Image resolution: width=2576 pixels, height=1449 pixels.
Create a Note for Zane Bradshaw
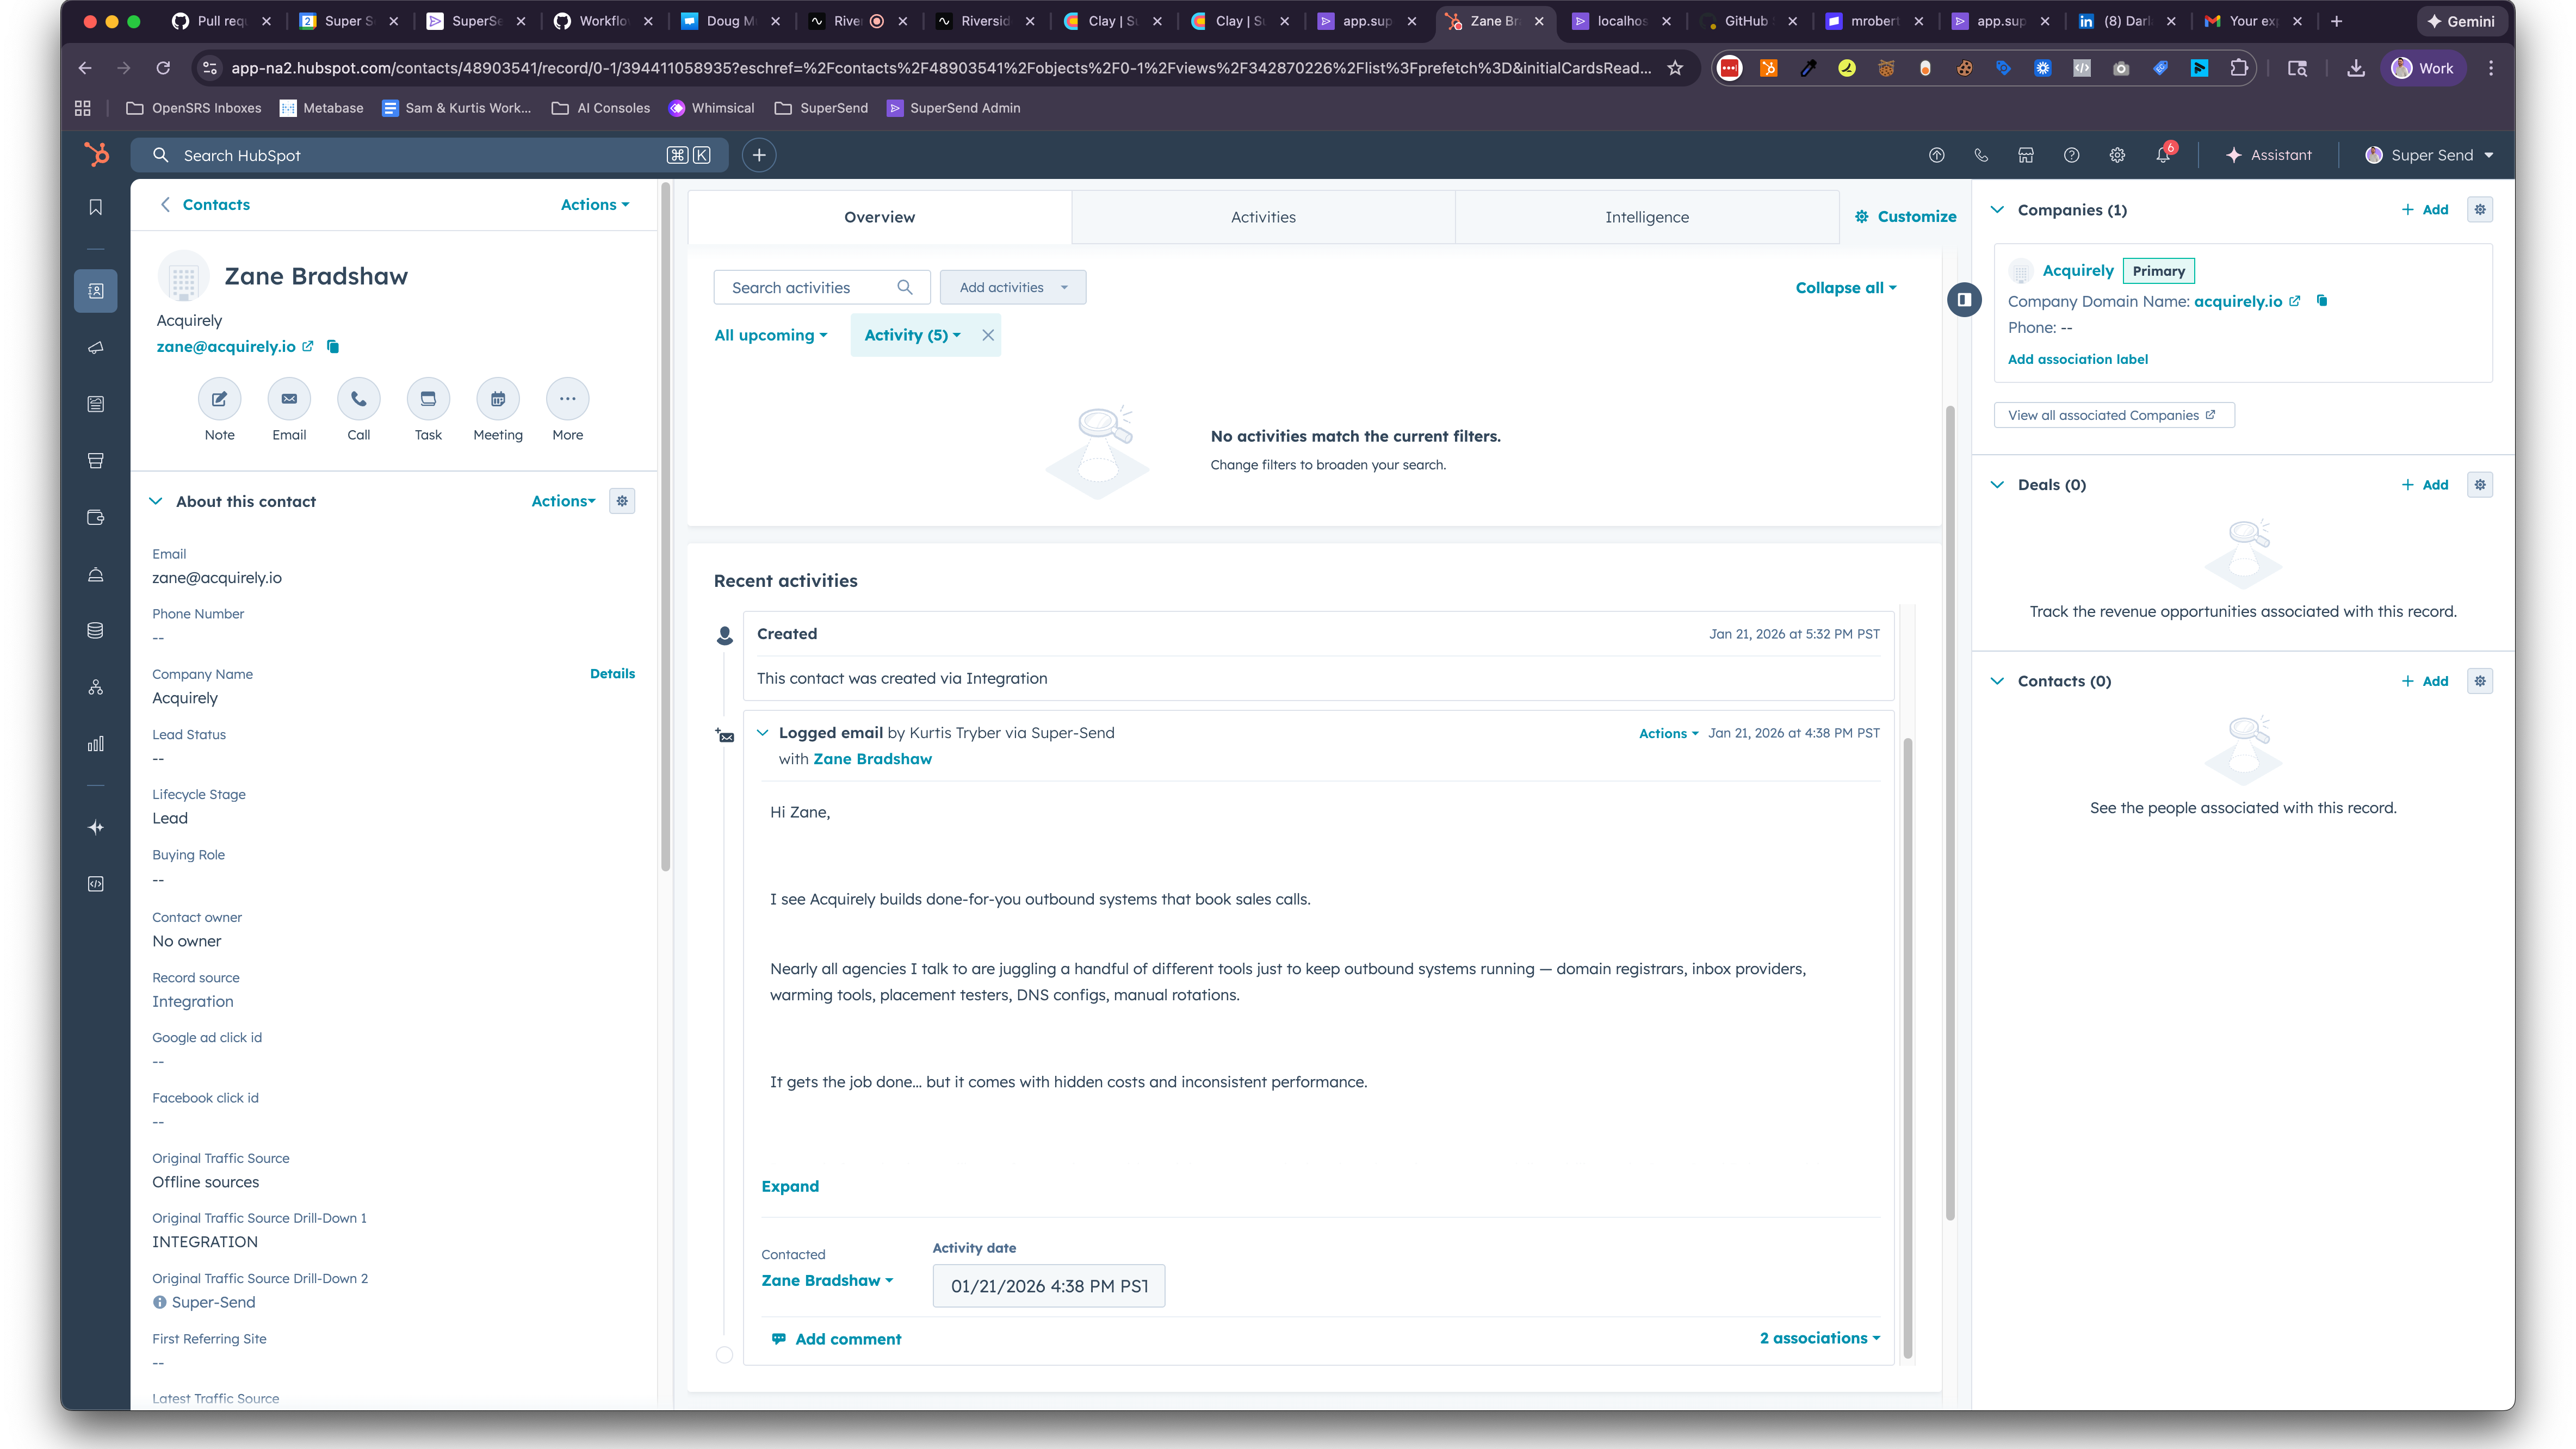[219, 398]
